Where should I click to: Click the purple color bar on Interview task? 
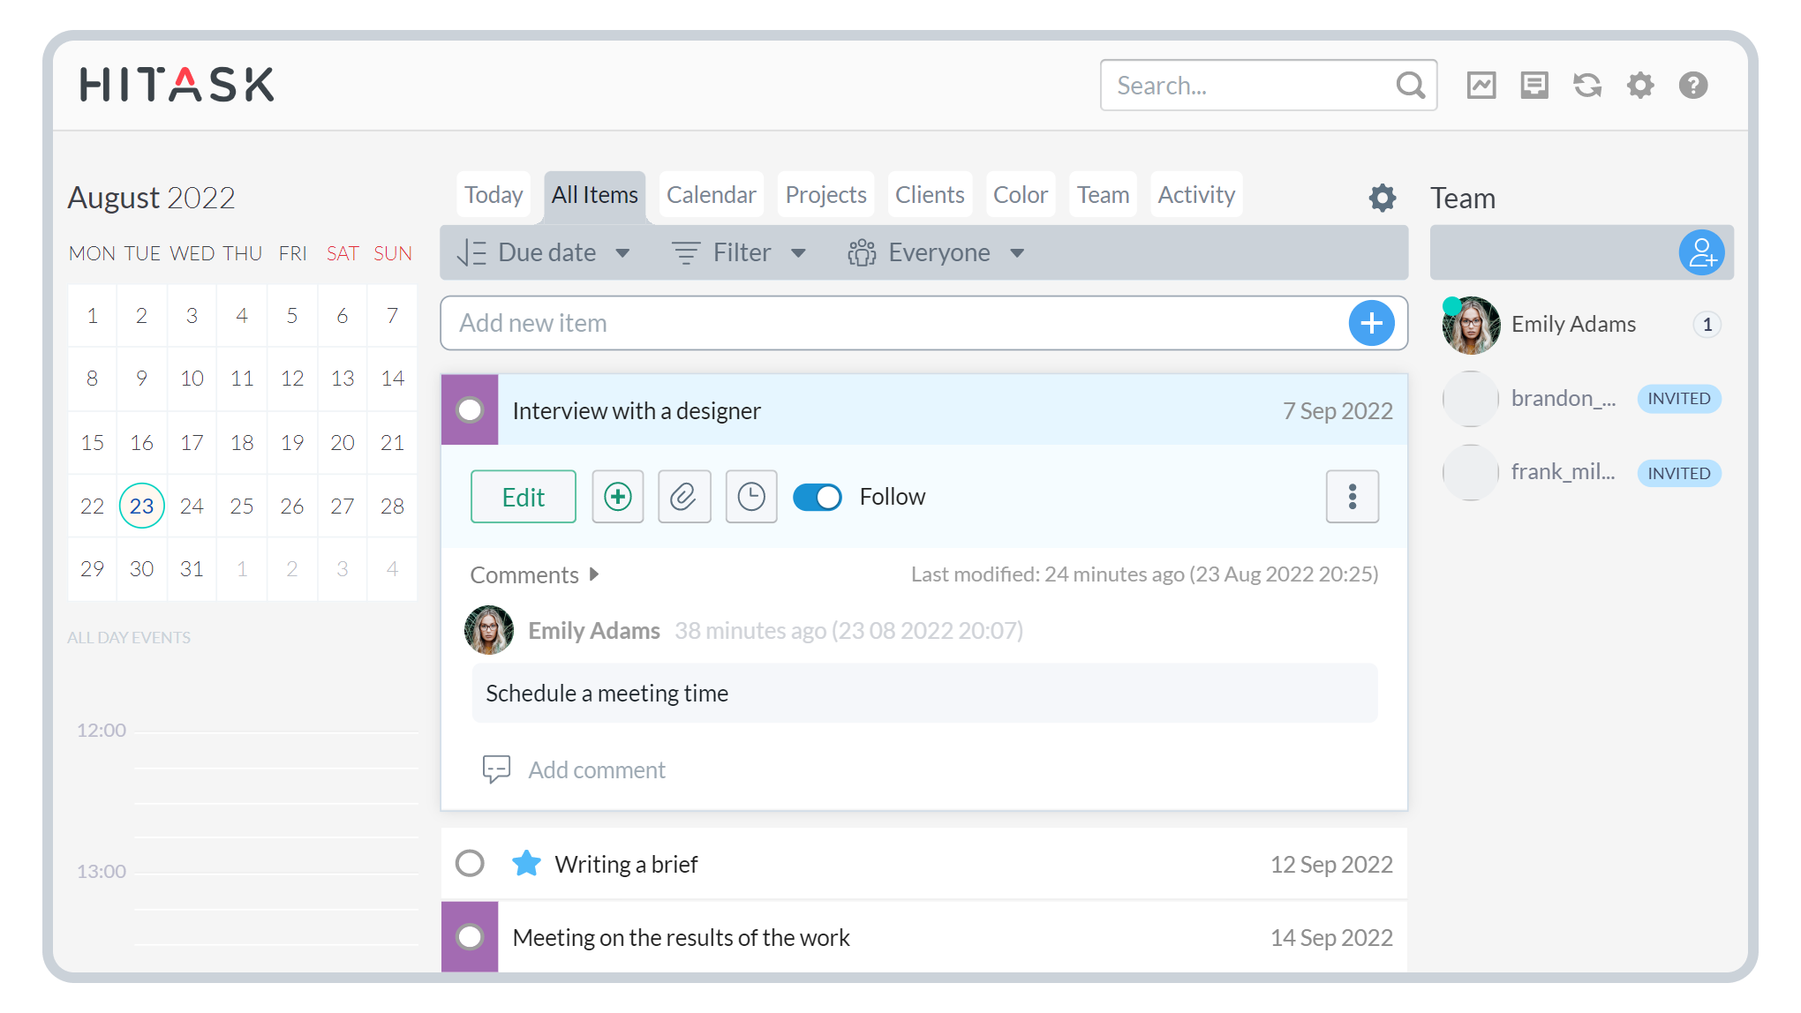pyautogui.click(x=470, y=409)
